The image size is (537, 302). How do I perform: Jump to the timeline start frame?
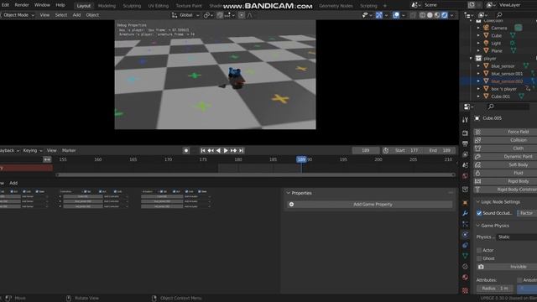coord(203,150)
